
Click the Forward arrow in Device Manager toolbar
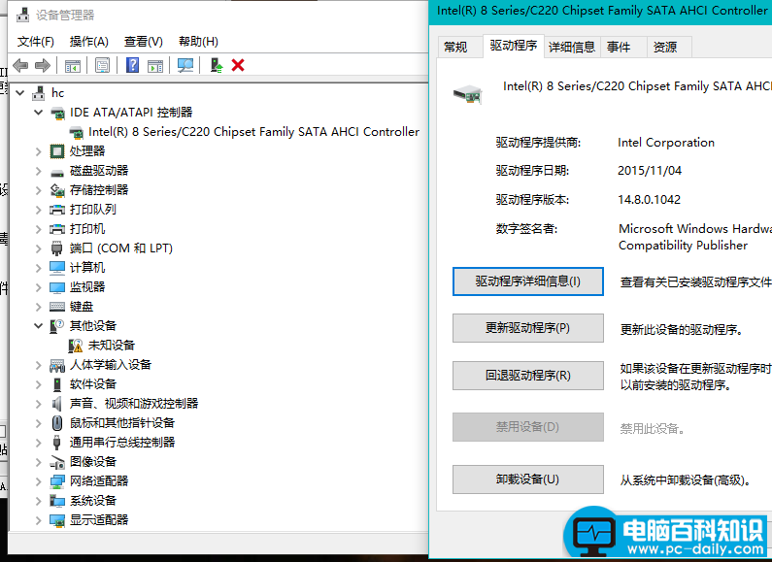click(43, 65)
